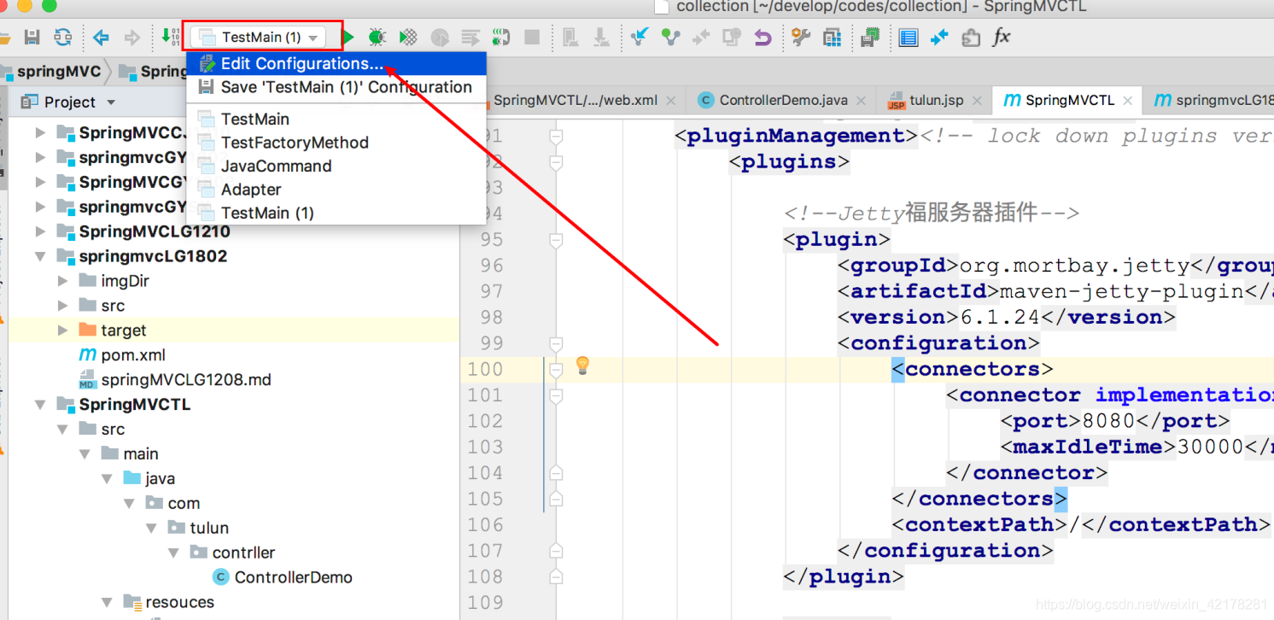Switch to the tulun.jsp editor tab
1274x620 pixels.
click(x=936, y=100)
